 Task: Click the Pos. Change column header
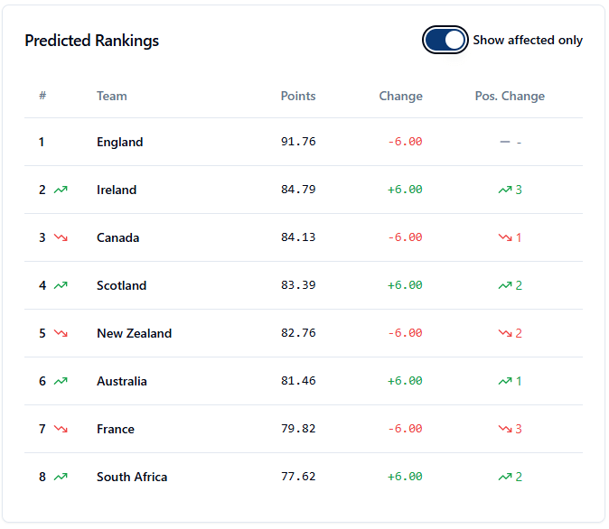pos(510,96)
